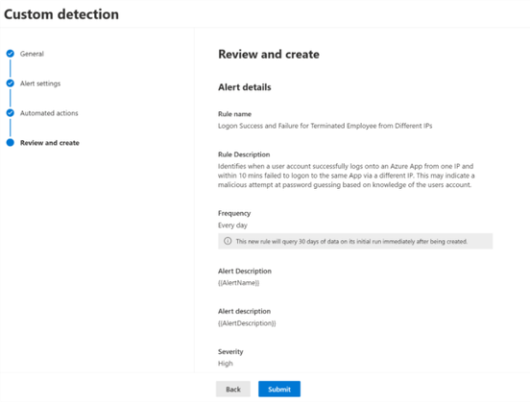Screen dimensions: 530x402
Task: Click the Automated actions checkmark icon
Action: coord(11,113)
